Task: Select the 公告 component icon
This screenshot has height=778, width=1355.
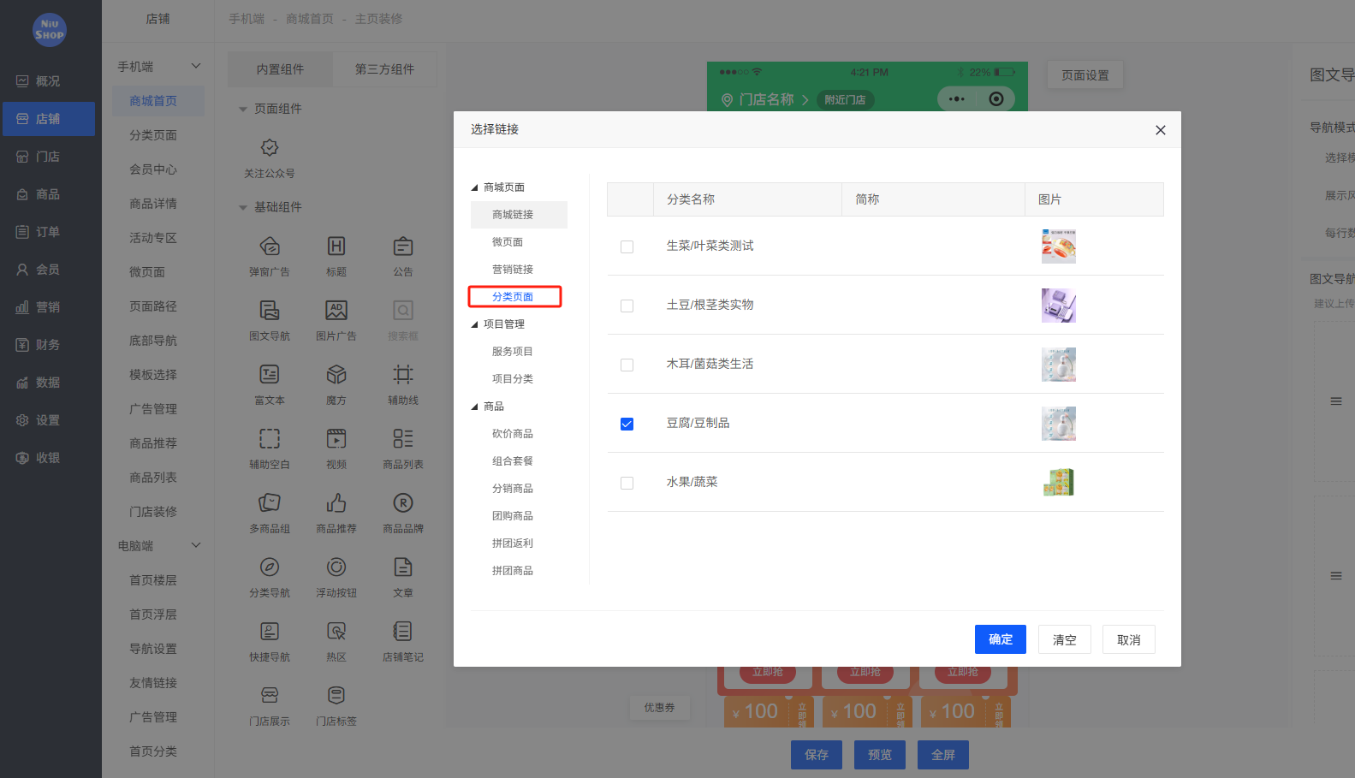Action: click(403, 246)
